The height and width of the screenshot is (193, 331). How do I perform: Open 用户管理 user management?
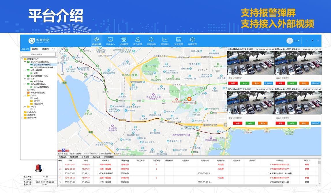[138, 41]
